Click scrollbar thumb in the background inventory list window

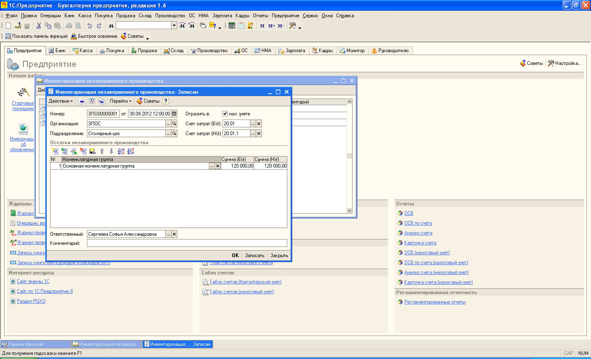[350, 156]
